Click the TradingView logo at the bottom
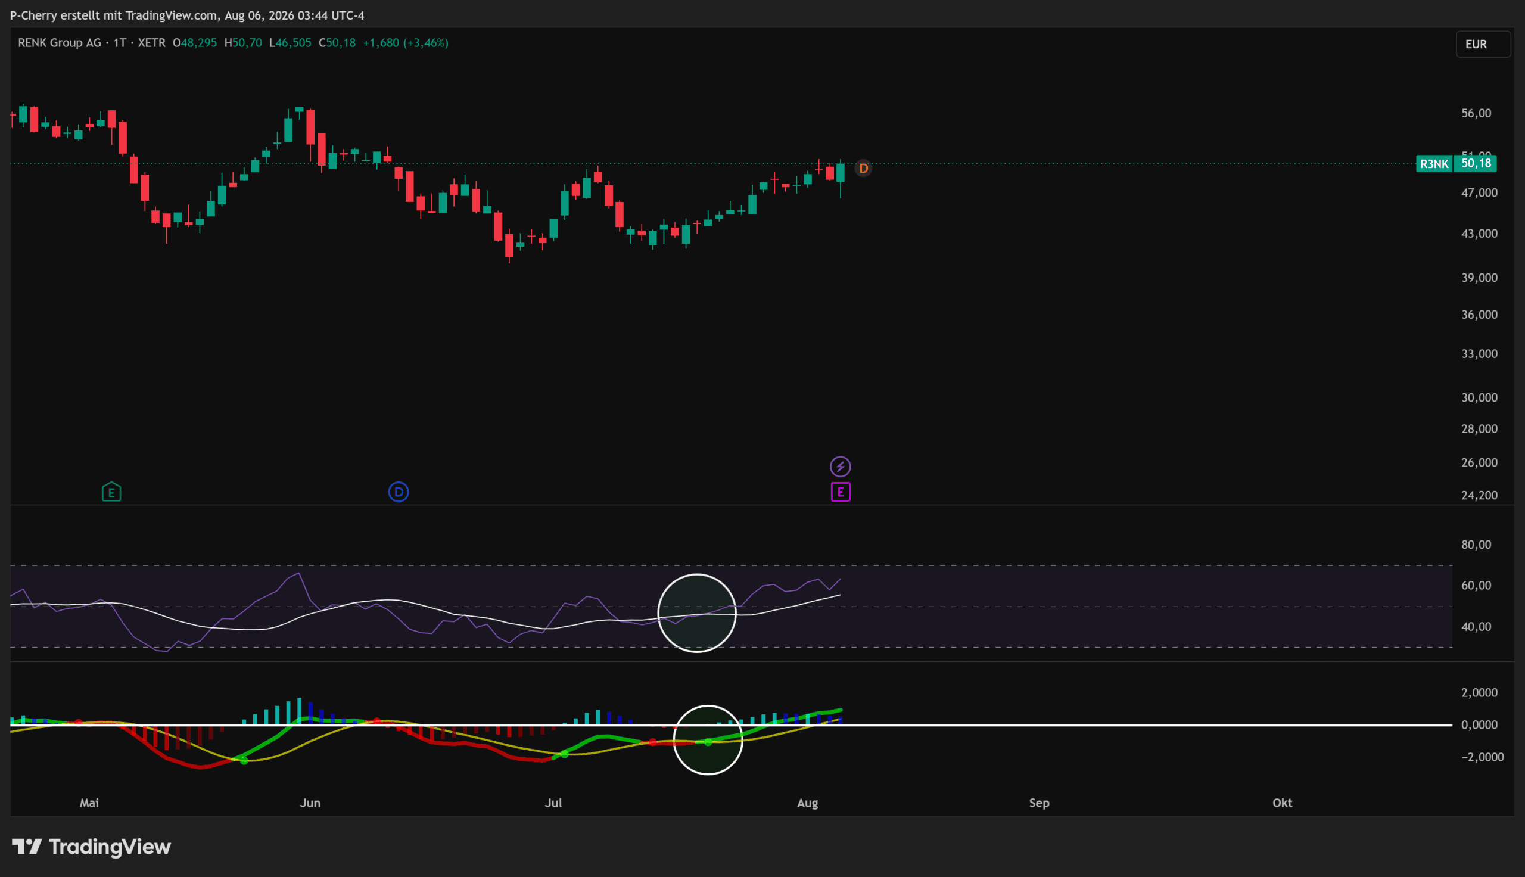The height and width of the screenshot is (877, 1525). (92, 847)
